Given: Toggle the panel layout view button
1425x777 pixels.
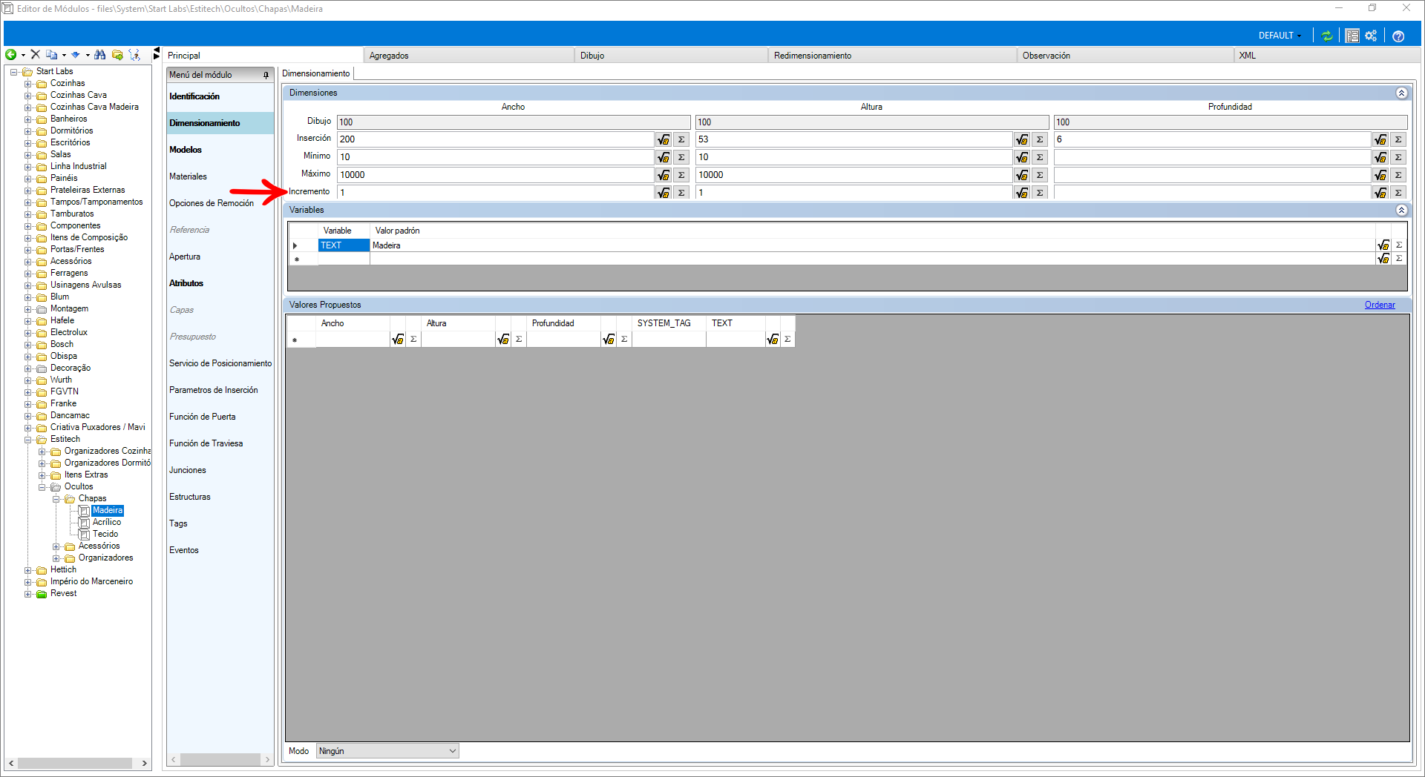Looking at the screenshot, I should click(x=1352, y=36).
